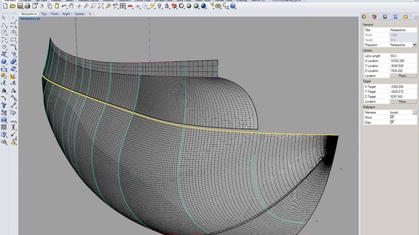Image resolution: width=419 pixels, height=235 pixels.
Task: Switch to the Front viewport tab
Action: click(54, 14)
